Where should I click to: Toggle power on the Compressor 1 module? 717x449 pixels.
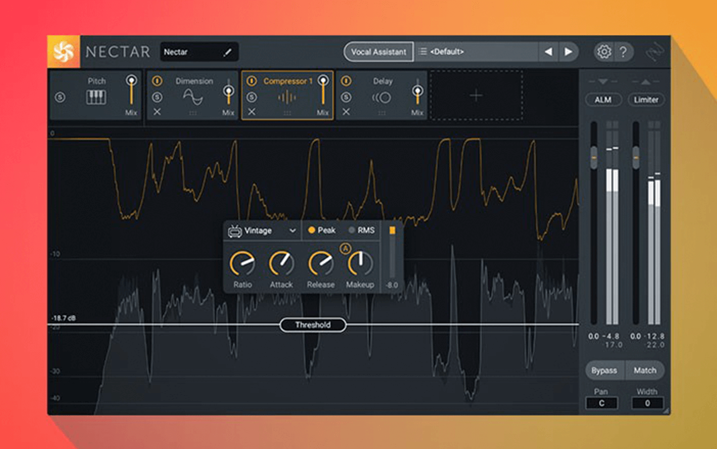point(251,81)
